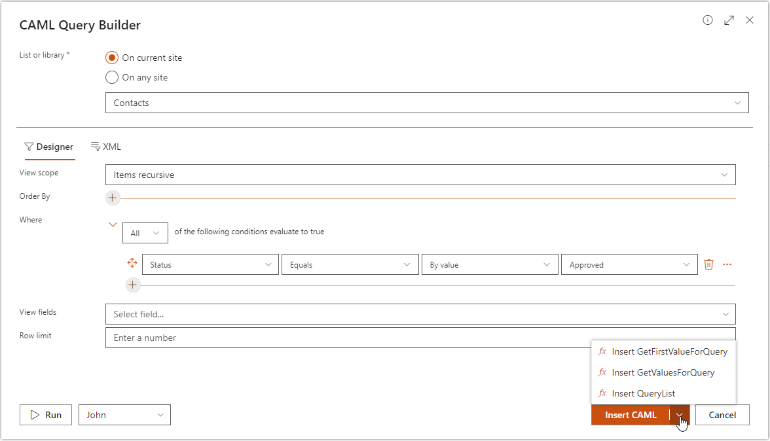Click the play icon inside the Run button

click(x=34, y=414)
